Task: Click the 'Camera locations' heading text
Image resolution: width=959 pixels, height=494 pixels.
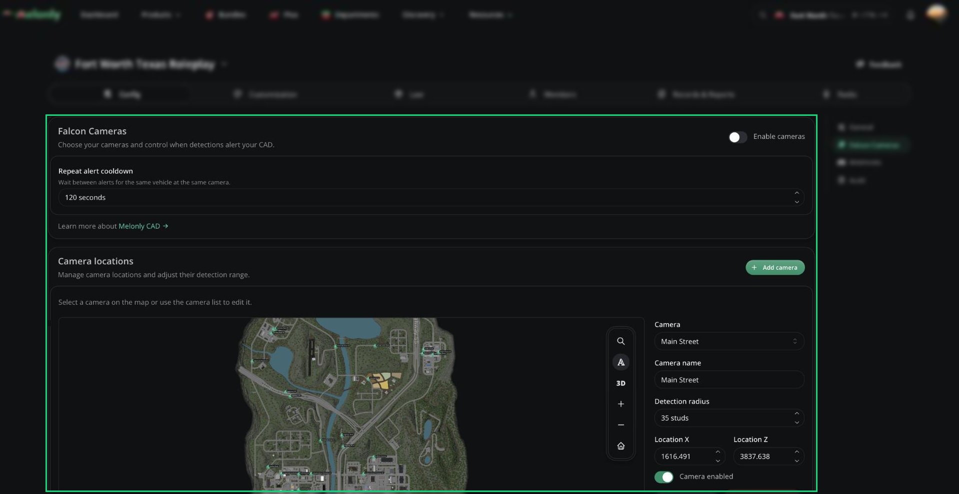Action: pos(95,261)
